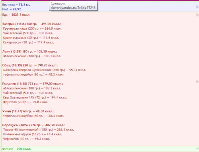This screenshot has height=152, width=199.
Task: Select 'Творог 9% (полужирный) (180 гр.)' entry
Action: 39,130
